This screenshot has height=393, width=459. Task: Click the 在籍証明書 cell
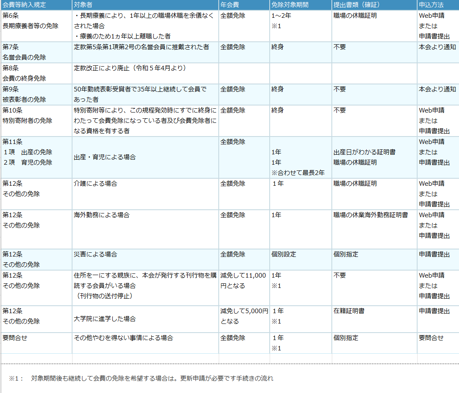tap(349, 311)
